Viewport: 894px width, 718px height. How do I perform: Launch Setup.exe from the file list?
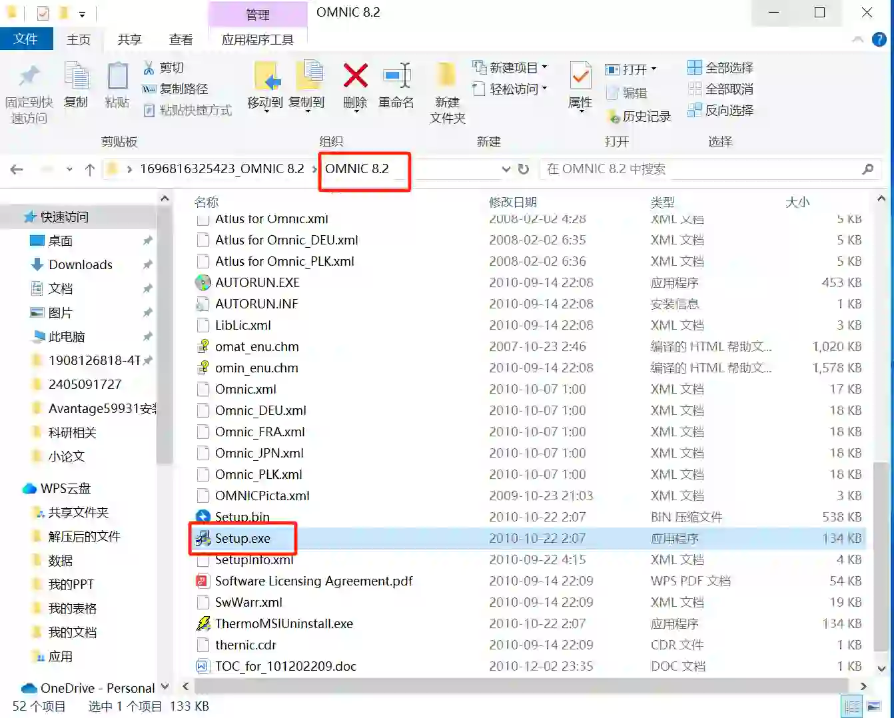[x=242, y=538]
